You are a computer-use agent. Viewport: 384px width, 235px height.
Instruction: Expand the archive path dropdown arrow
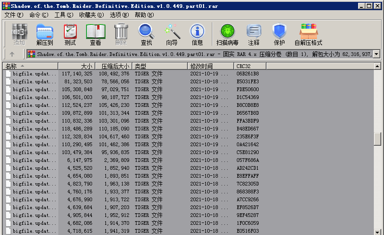[377, 54]
